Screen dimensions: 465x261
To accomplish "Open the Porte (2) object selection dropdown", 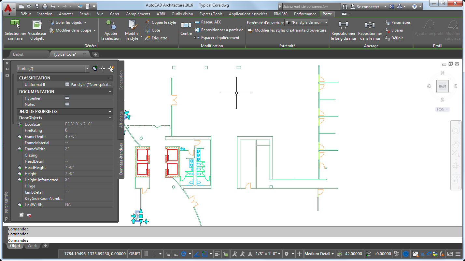I will coord(87,69).
